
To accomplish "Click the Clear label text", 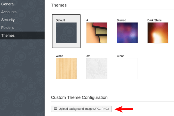I will 120,56.
